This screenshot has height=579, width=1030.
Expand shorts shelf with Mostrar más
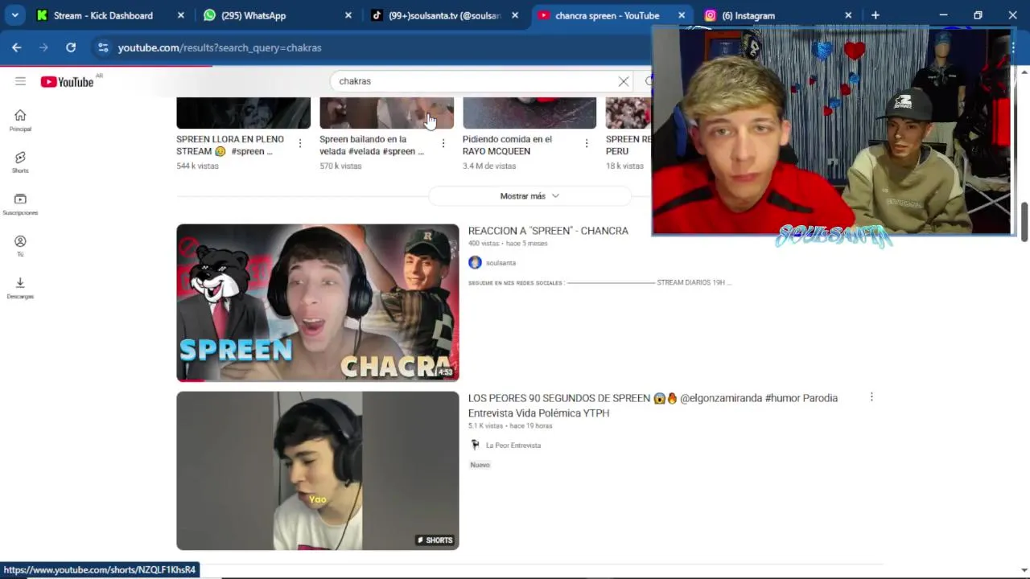(529, 196)
